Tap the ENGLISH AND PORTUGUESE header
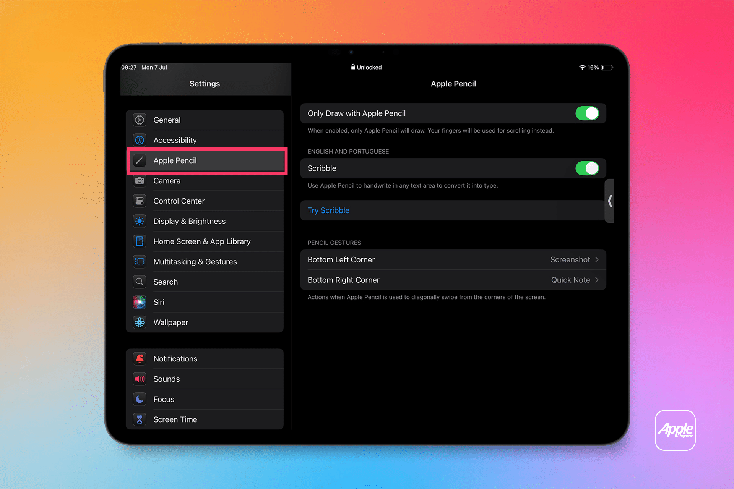The width and height of the screenshot is (734, 489). pyautogui.click(x=348, y=152)
